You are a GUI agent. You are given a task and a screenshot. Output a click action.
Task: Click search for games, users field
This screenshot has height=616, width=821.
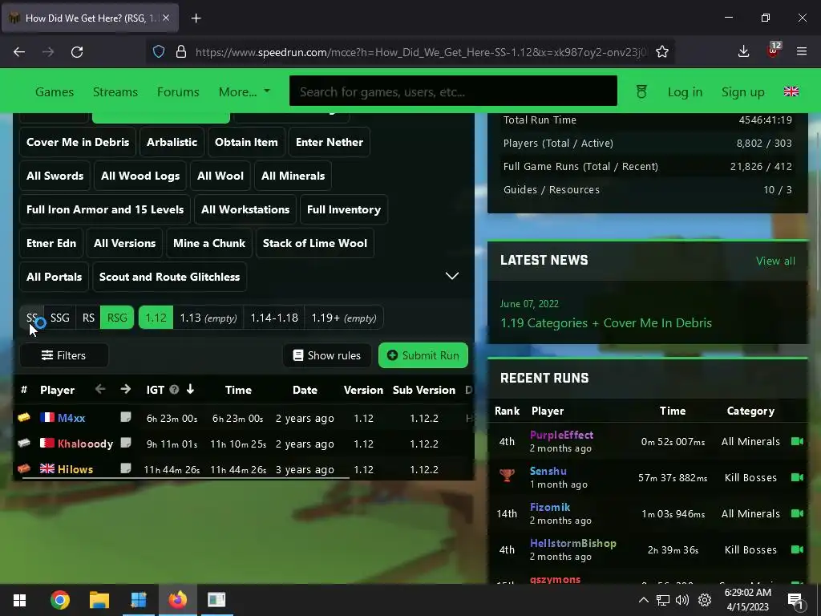[x=453, y=91]
